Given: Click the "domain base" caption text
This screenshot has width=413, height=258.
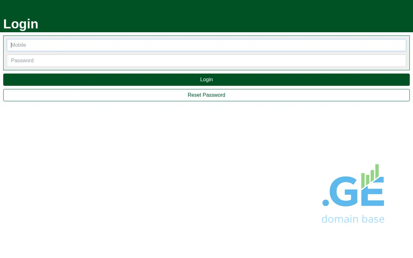Looking at the screenshot, I should (x=353, y=219).
